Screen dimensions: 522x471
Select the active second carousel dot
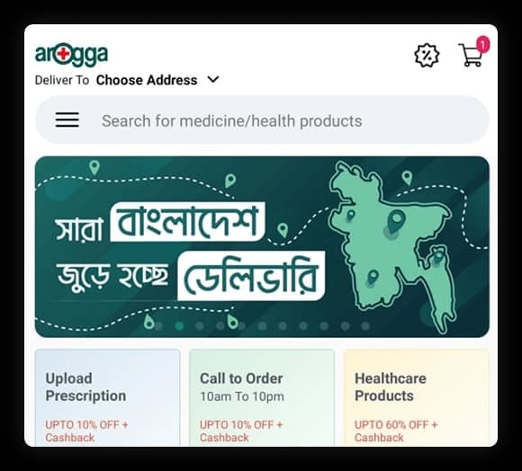179,325
